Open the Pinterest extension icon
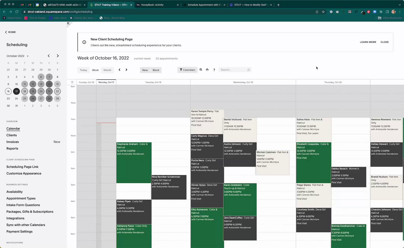This screenshot has width=404, height=248. (368, 12)
